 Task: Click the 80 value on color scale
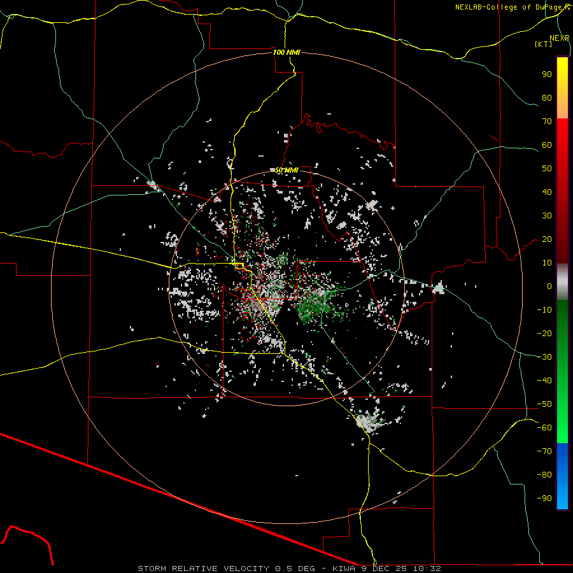[547, 97]
